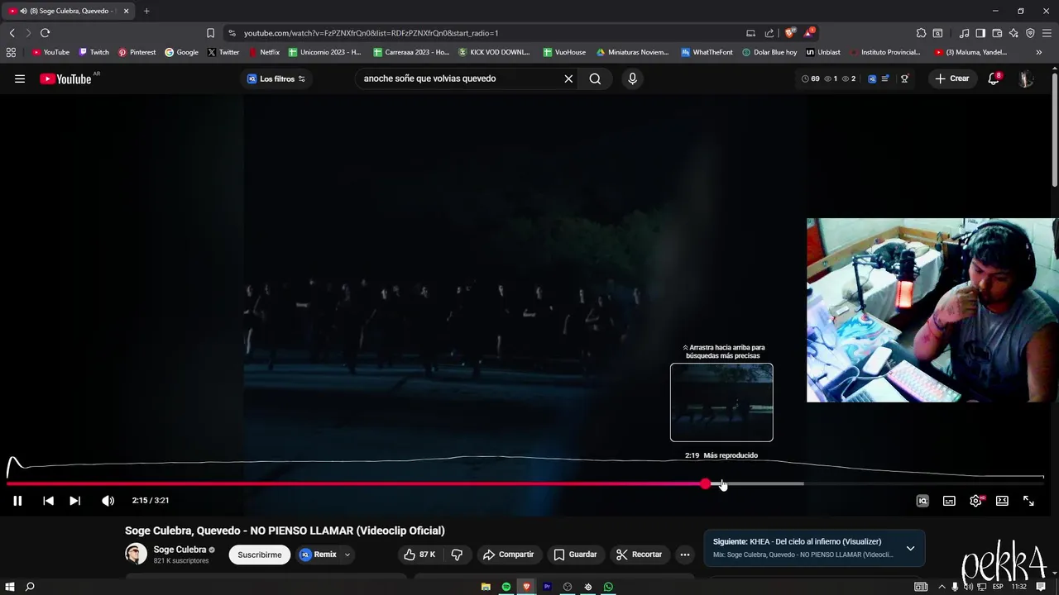Screen dimensions: 1059x595
Task: Go back in browser history
Action: (12, 33)
